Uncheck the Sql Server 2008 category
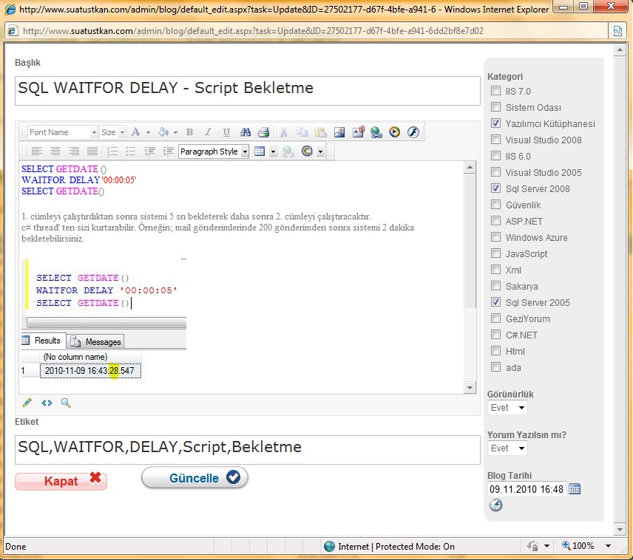633x560 pixels. point(495,188)
